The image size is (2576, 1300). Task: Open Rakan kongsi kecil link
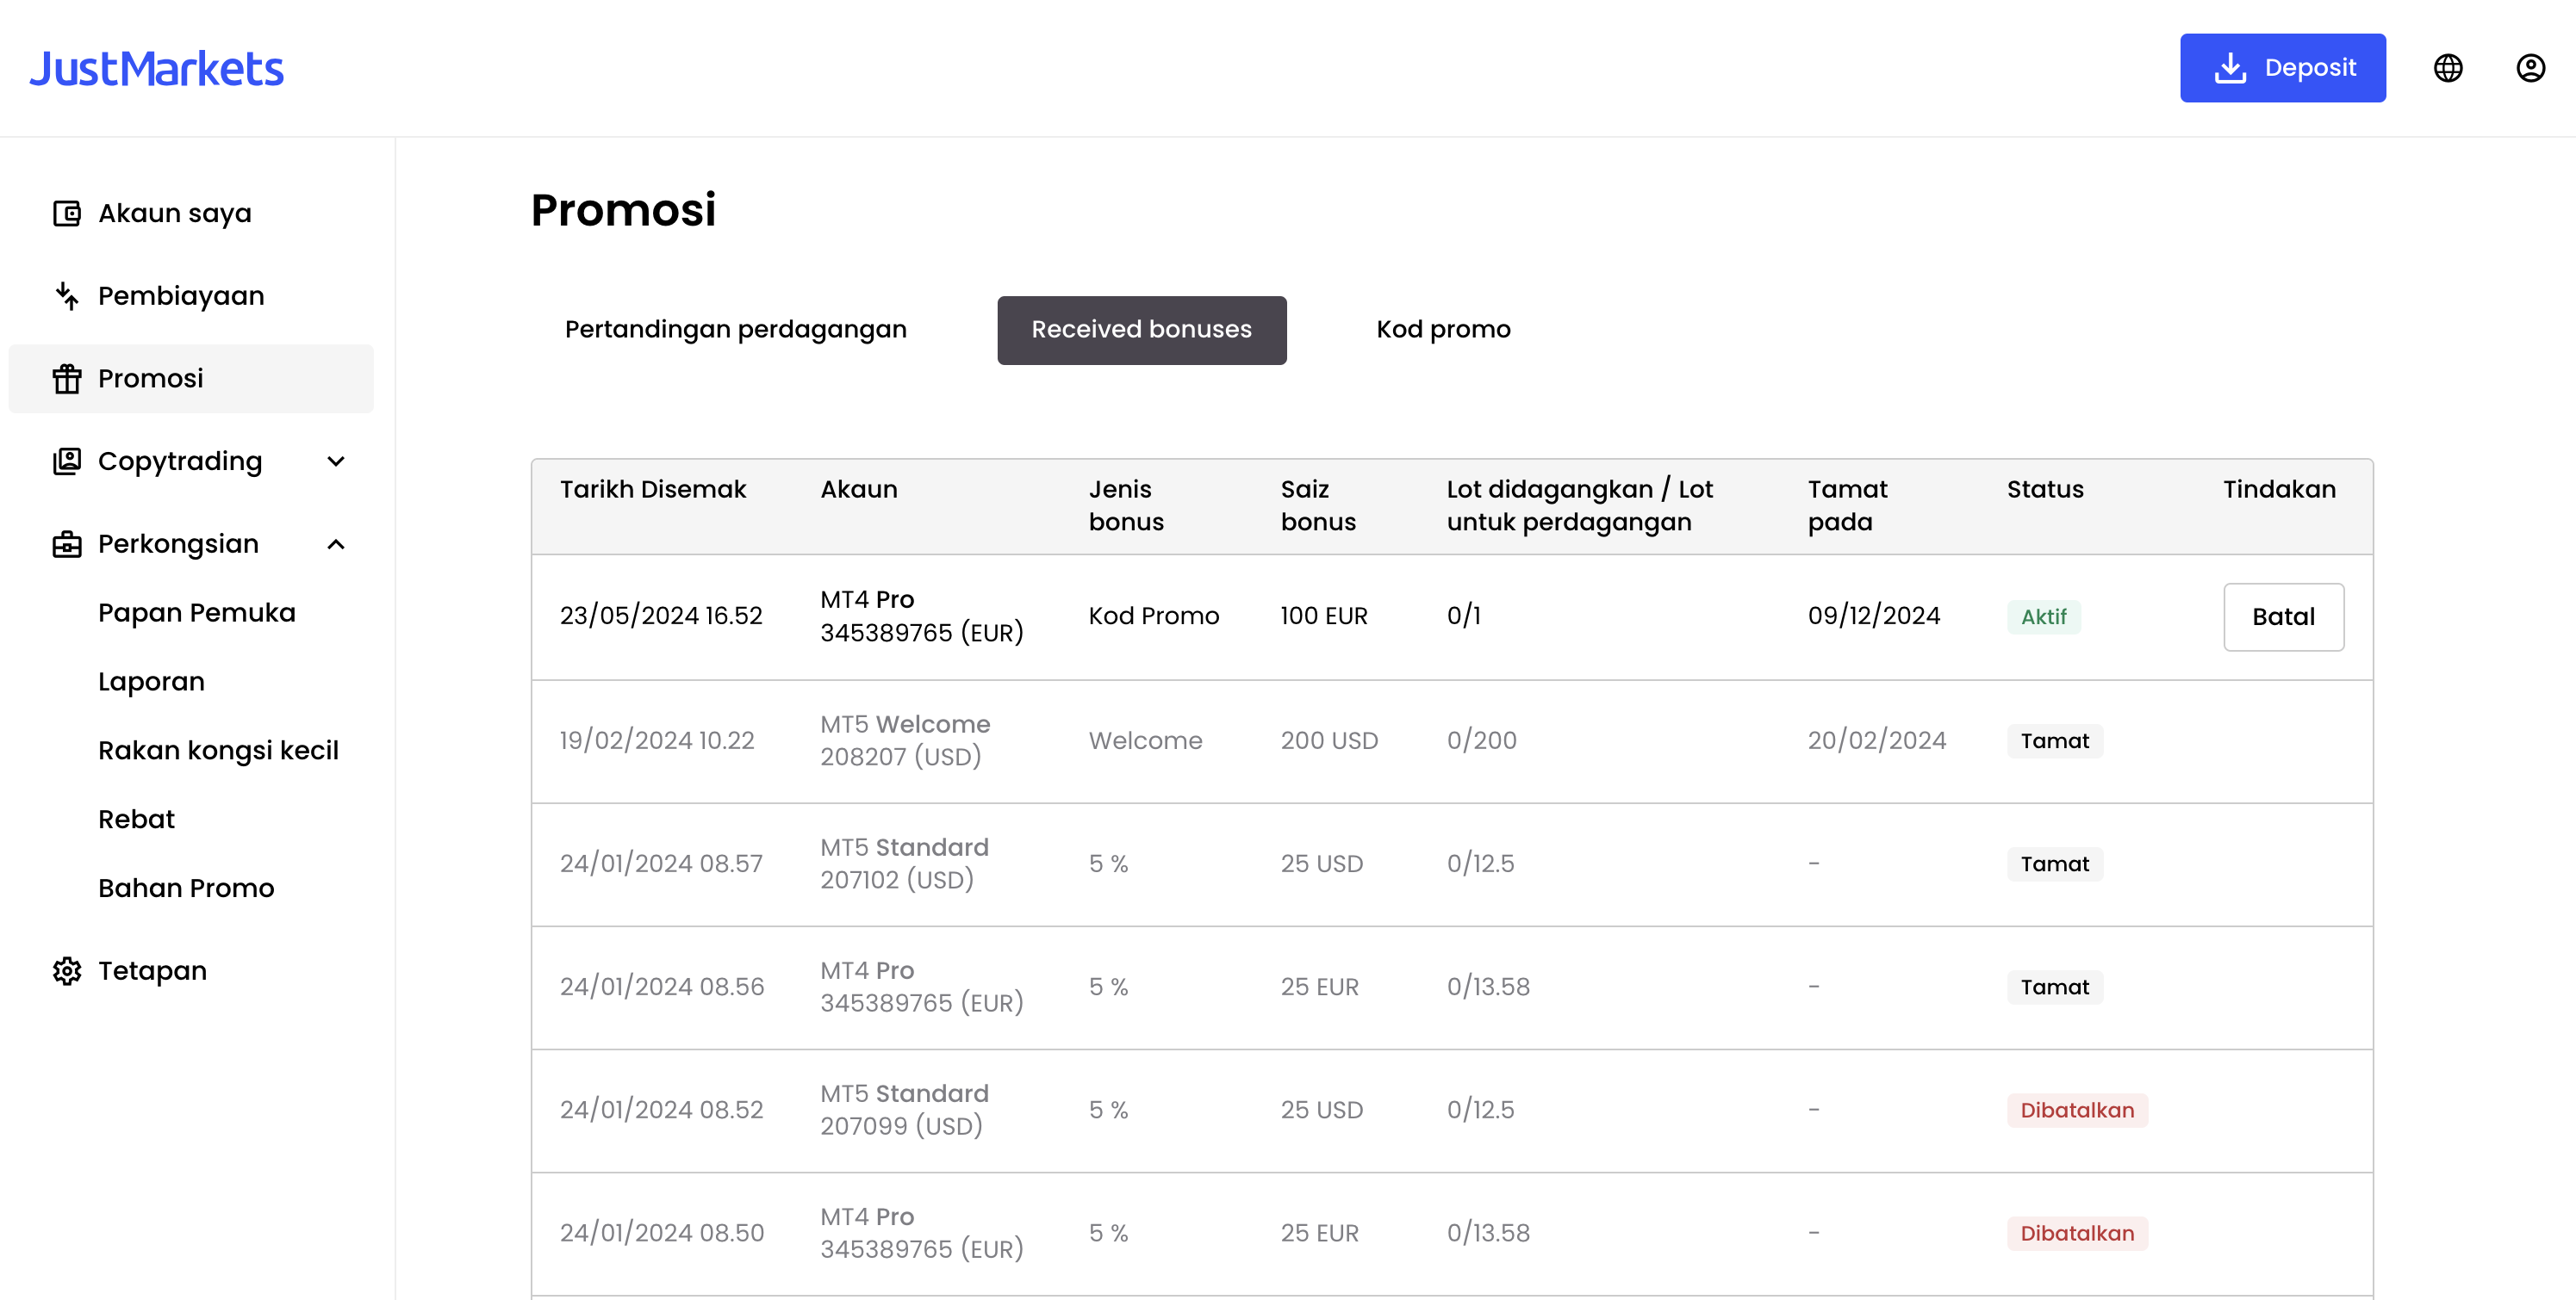(218, 751)
